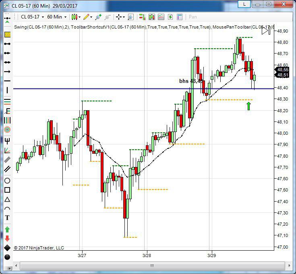The height and width of the screenshot is (274, 296).
Task: Click the left scrollbar arrow
Action: pos(16,266)
